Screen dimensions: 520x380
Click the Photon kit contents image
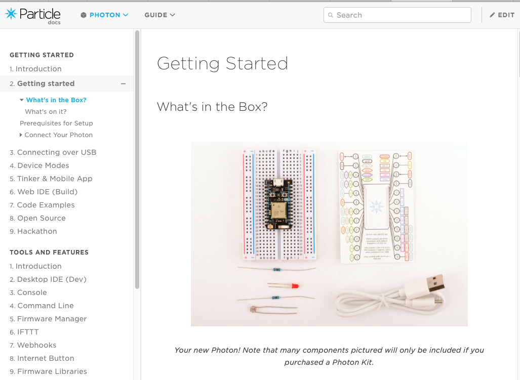point(329,234)
